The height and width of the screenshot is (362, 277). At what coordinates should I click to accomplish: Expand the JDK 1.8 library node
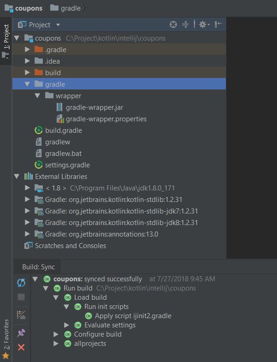27,188
